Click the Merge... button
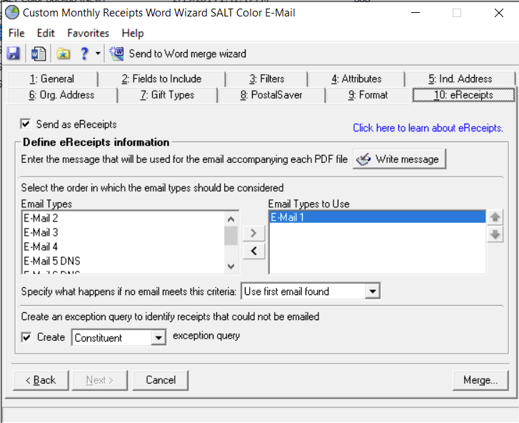Viewport: 519px width, 423px height. click(480, 380)
